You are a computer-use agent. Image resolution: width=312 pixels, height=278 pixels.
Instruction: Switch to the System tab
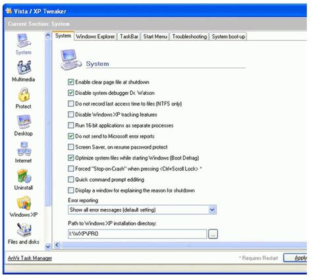(63, 36)
